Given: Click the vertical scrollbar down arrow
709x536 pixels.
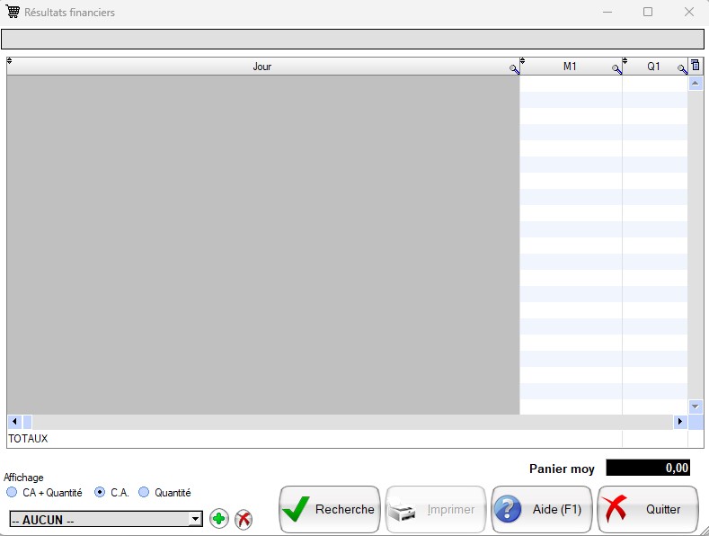Looking at the screenshot, I should click(x=695, y=406).
